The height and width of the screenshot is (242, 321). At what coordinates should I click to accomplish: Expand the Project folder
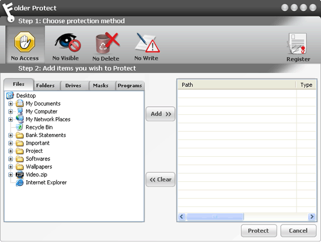(11, 151)
